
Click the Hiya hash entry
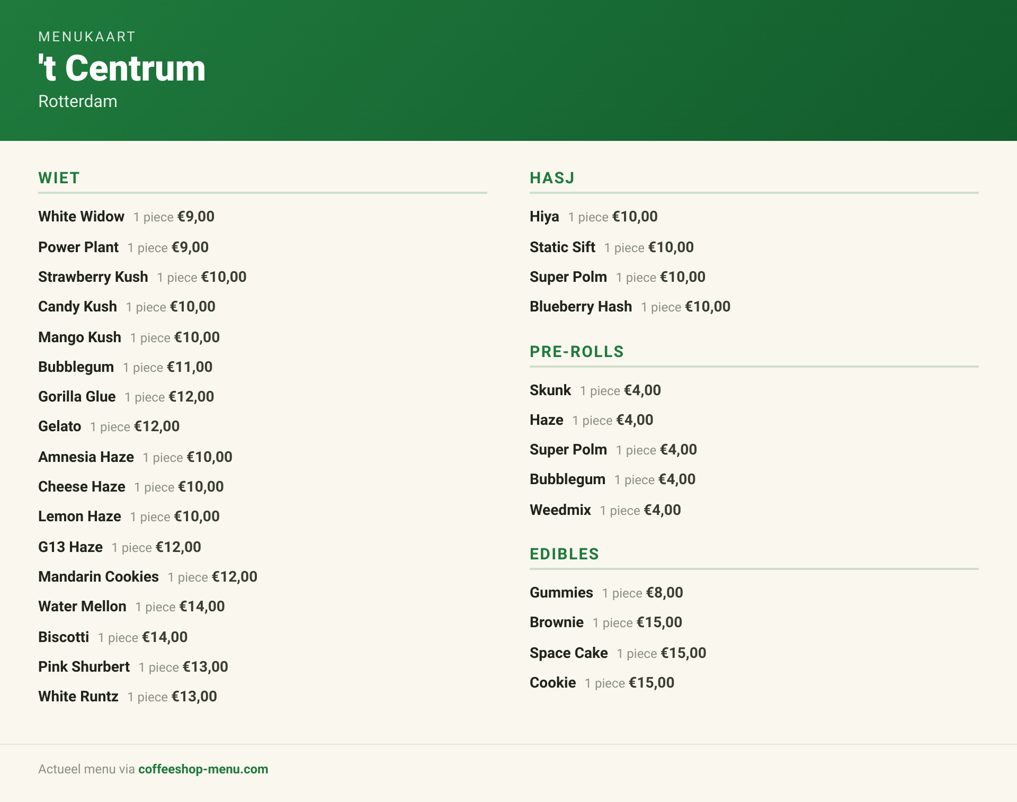pyautogui.click(x=594, y=217)
